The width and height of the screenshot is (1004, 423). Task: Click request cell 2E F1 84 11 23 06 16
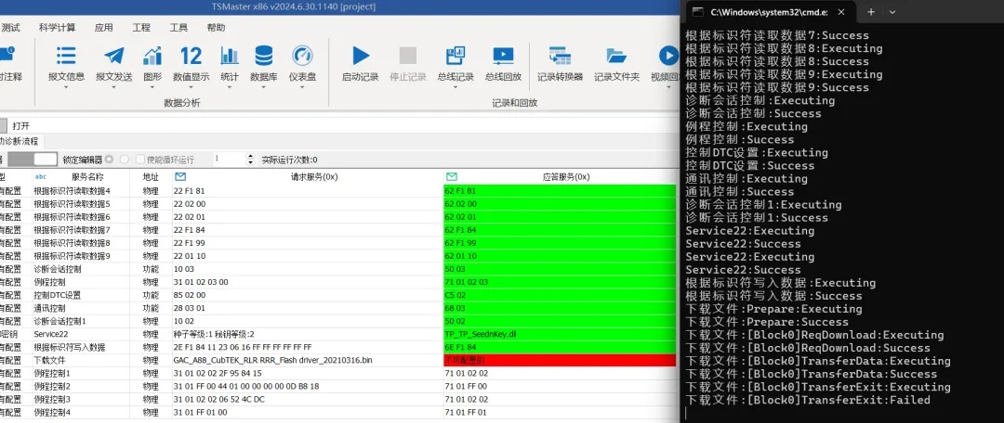tap(243, 348)
